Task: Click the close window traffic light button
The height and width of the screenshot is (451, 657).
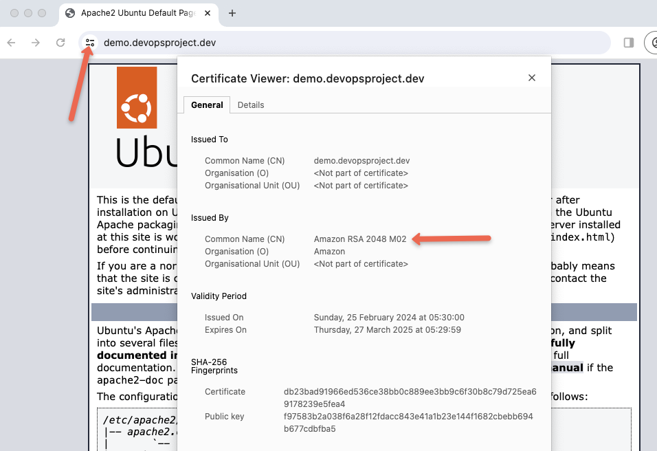Action: click(14, 13)
